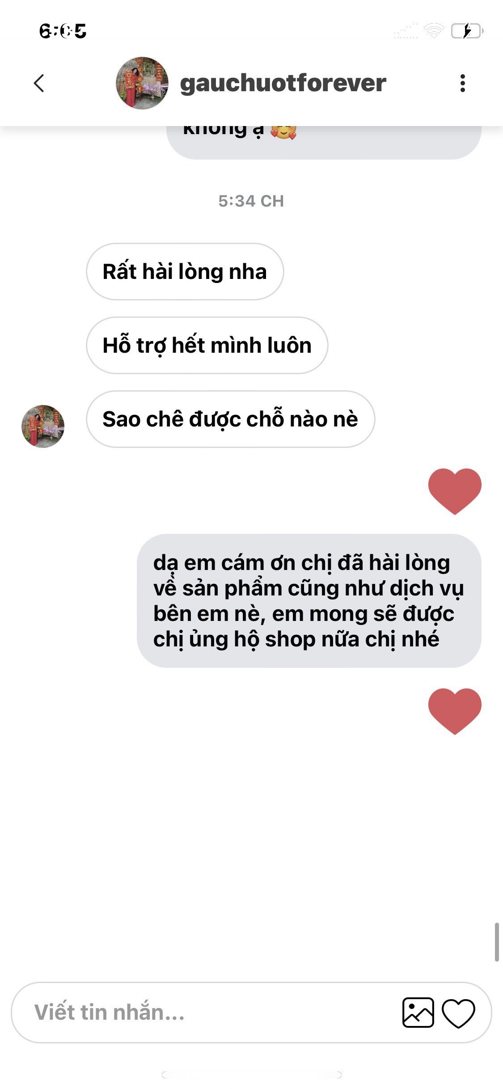Select the "Sao chê được chỗ nào nè" message
The width and height of the screenshot is (503, 1089).
click(230, 419)
